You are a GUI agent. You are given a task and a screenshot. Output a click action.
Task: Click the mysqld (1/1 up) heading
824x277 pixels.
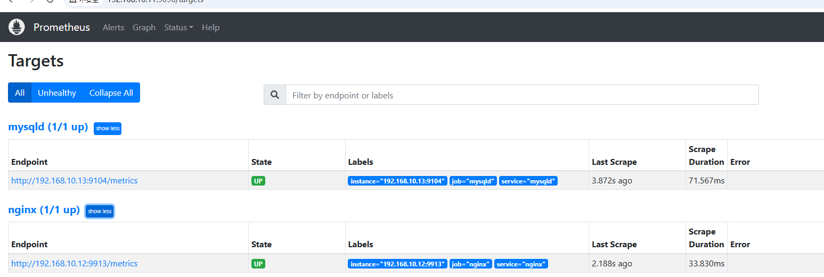click(x=48, y=127)
